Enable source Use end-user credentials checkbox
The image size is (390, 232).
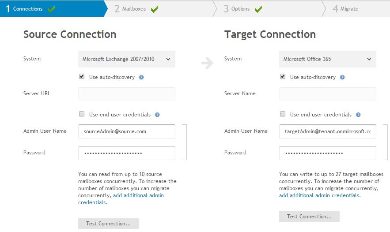click(82, 114)
